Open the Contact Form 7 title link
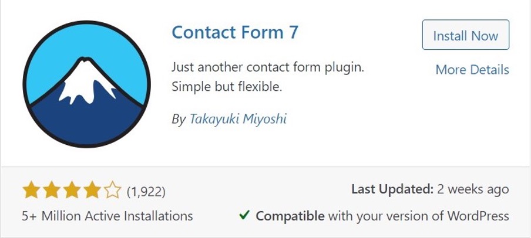The height and width of the screenshot is (238, 531). (235, 32)
